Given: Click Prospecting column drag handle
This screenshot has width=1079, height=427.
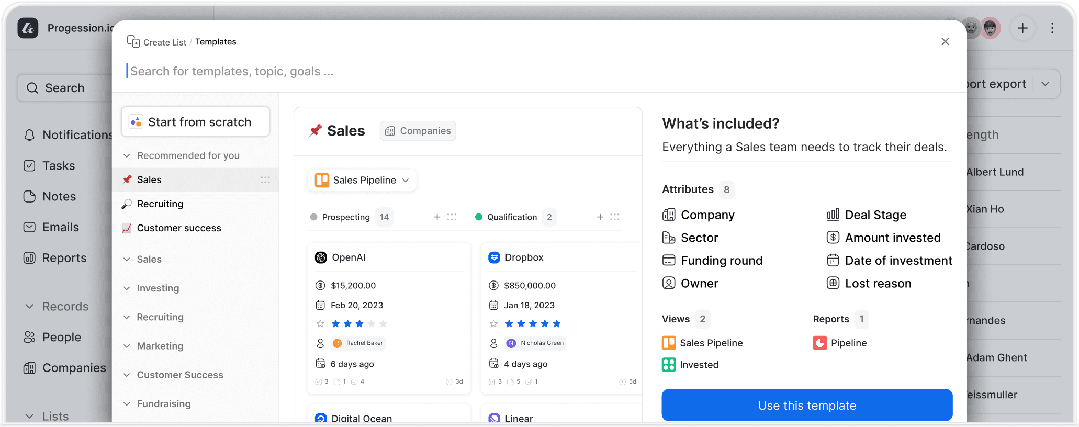Looking at the screenshot, I should point(452,217).
